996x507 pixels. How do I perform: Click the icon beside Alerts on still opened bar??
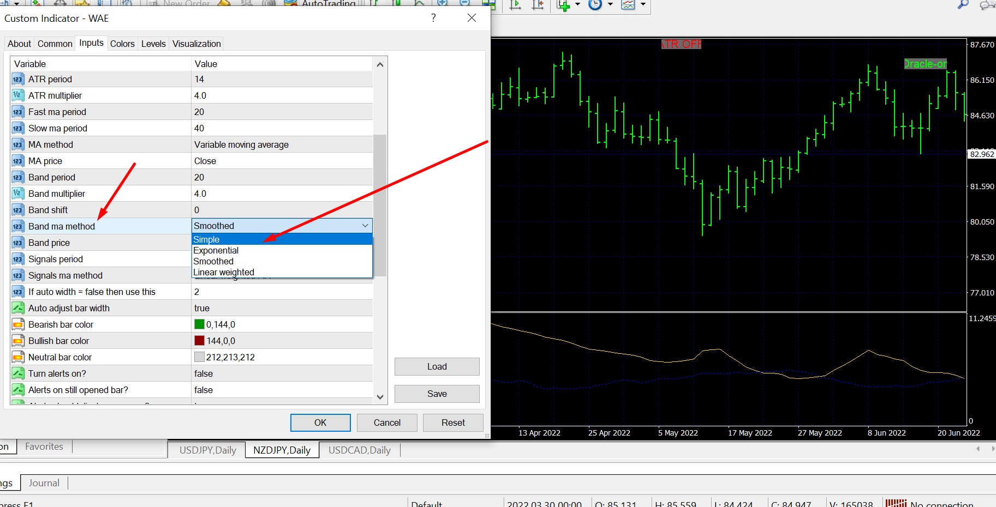pyautogui.click(x=18, y=390)
